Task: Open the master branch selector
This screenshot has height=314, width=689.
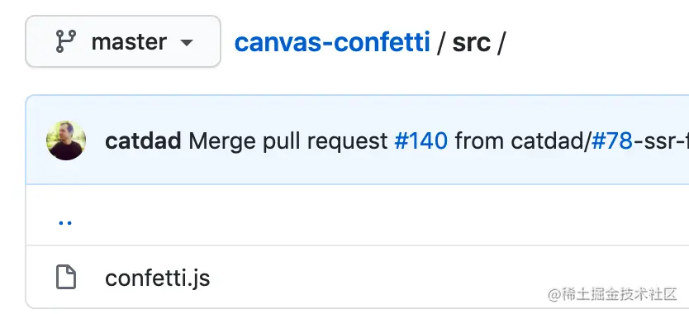Action: [123, 42]
